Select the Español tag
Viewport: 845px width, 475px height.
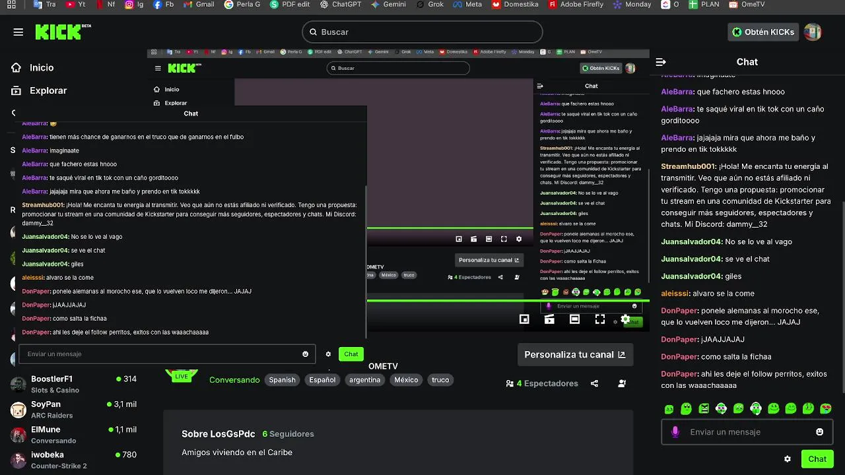[322, 380]
